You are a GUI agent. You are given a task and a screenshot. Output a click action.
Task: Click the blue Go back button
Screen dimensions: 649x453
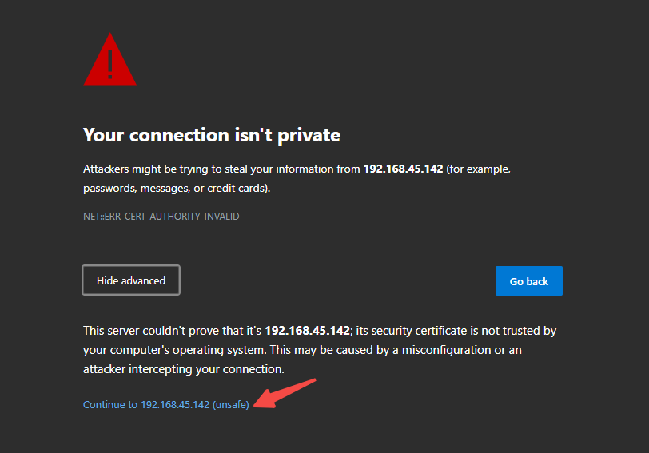[528, 281]
